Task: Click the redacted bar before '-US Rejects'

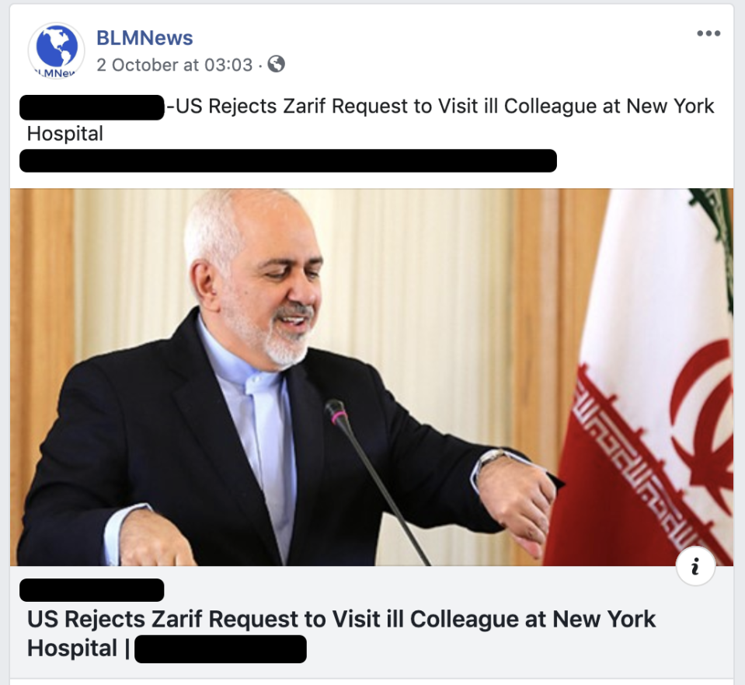Action: [x=92, y=107]
